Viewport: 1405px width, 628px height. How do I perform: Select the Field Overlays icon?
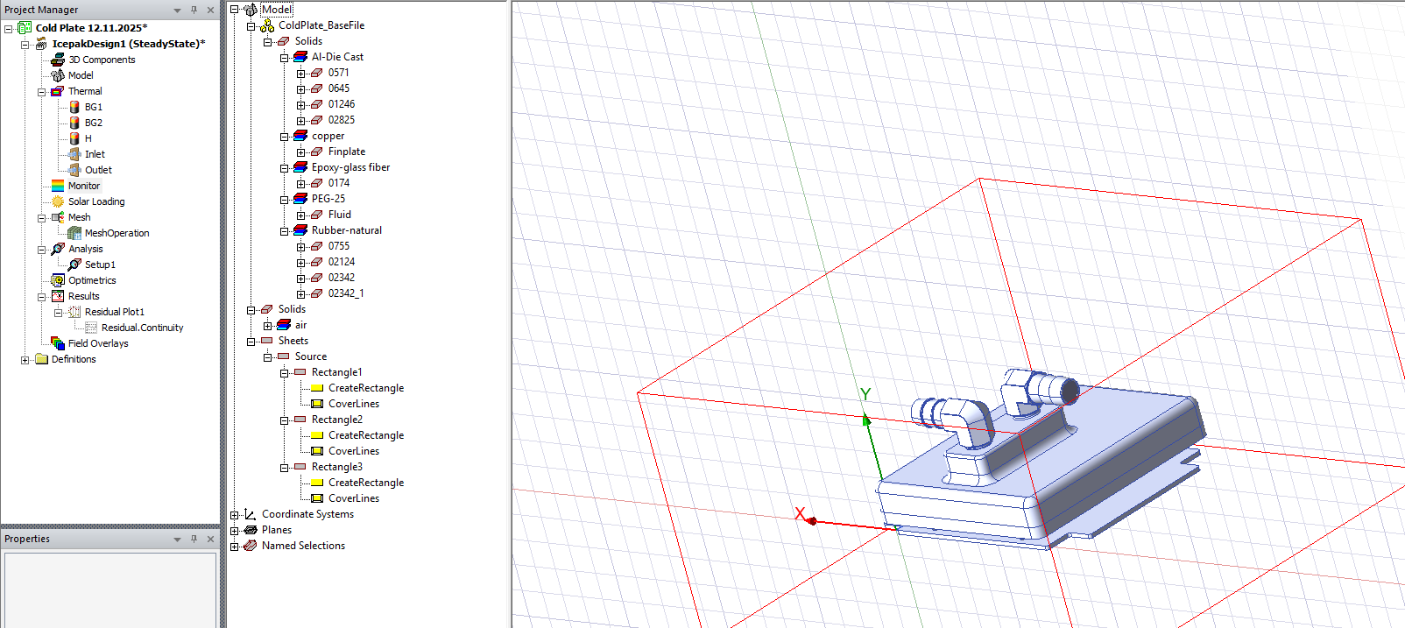(x=58, y=343)
